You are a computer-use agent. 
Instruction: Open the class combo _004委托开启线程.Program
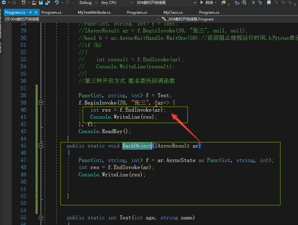(x=229, y=19)
